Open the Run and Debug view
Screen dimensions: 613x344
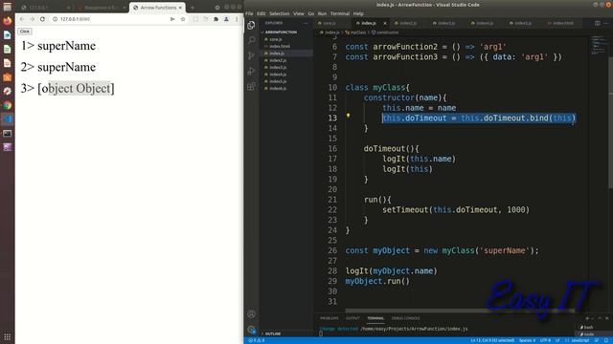coord(251,71)
